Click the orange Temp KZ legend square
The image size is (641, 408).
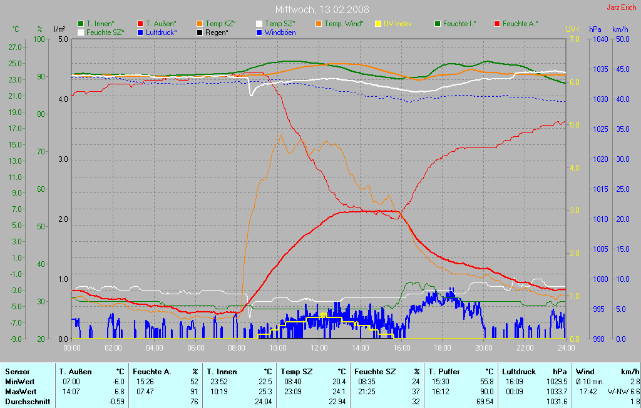[x=200, y=24]
